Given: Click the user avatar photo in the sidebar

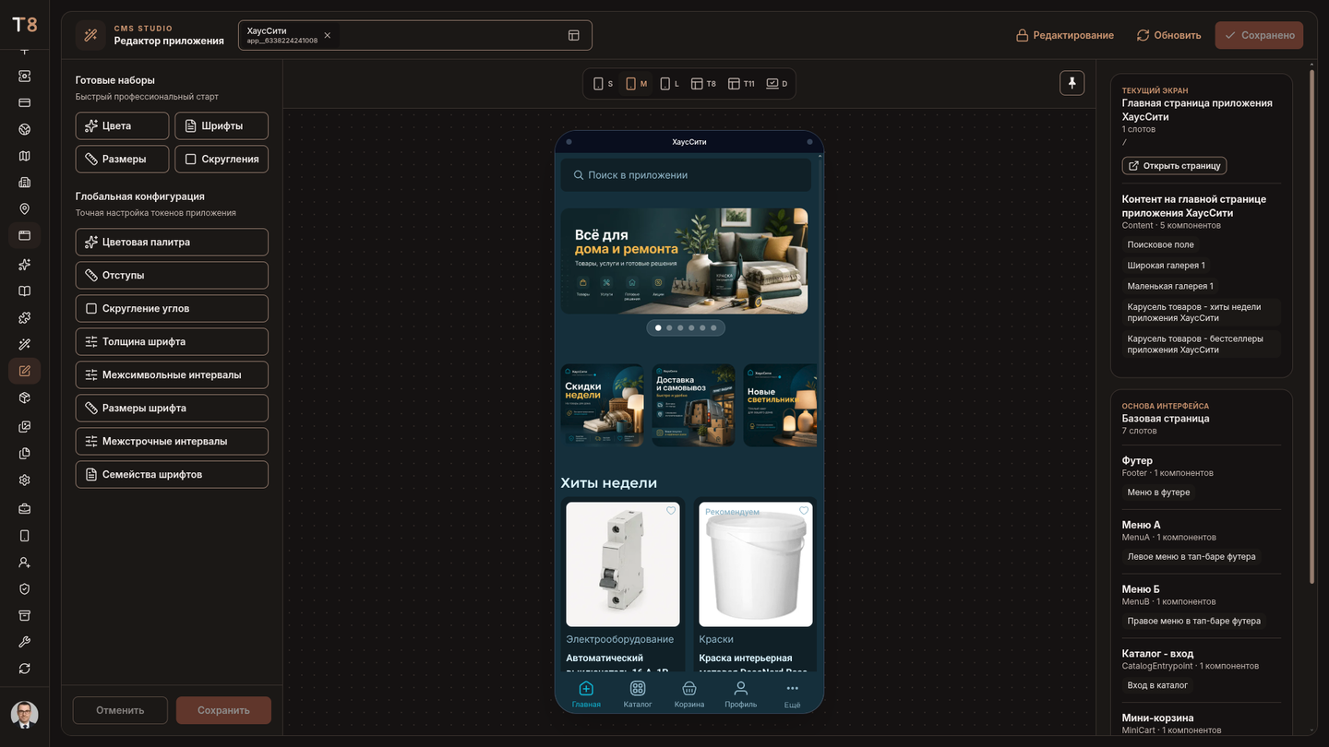Looking at the screenshot, I should tap(25, 714).
